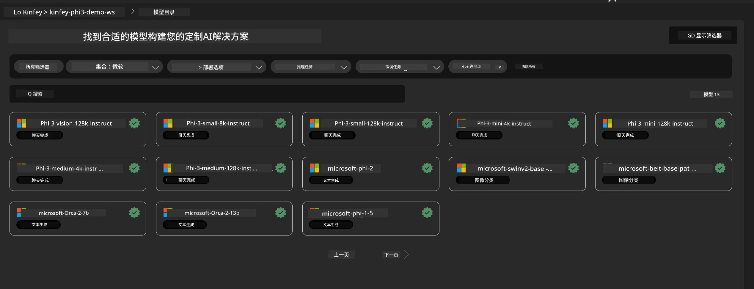
Task: Click the Microsoft logo on Phi-3-small-128k-instruct card
Action: (314, 123)
